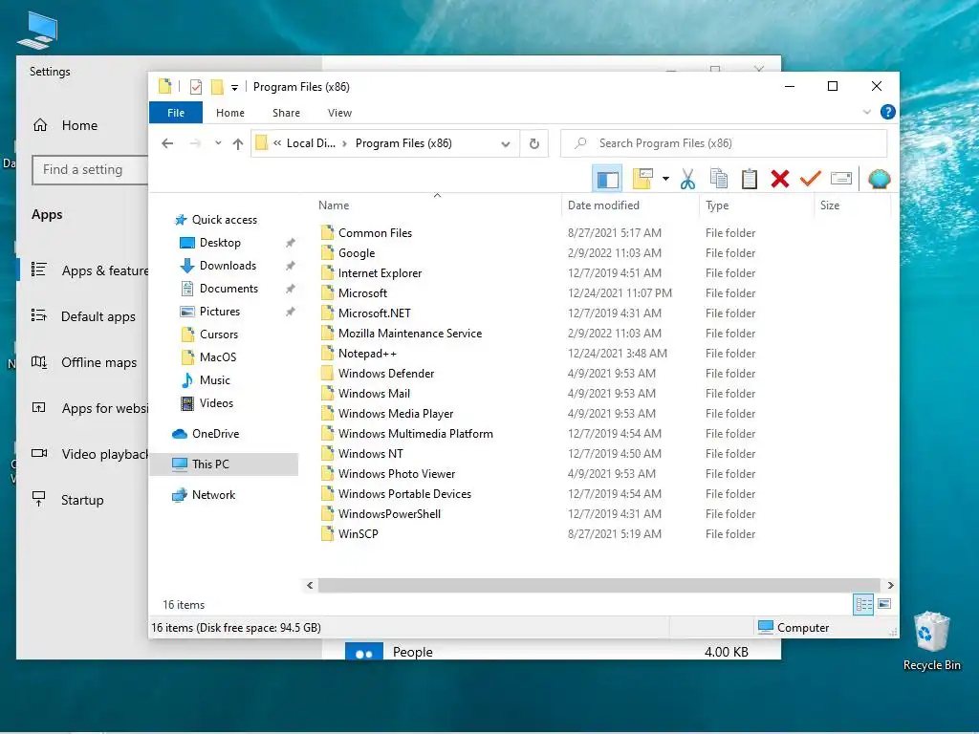This screenshot has height=734, width=979.
Task: Switch to Large icons view layout icon
Action: [x=884, y=604]
